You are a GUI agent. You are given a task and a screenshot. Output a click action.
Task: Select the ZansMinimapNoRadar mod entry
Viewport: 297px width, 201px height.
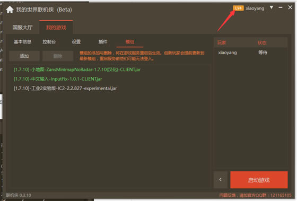pos(77,69)
